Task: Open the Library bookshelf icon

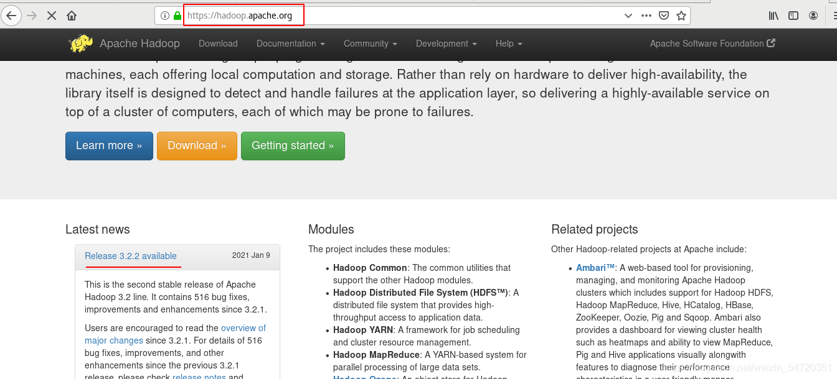Action: [x=773, y=16]
